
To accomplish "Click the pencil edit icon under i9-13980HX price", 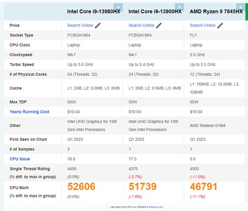I will tap(98, 25).
